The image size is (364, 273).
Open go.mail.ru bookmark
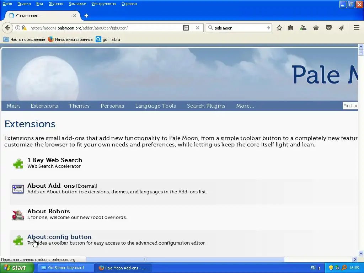108,39
